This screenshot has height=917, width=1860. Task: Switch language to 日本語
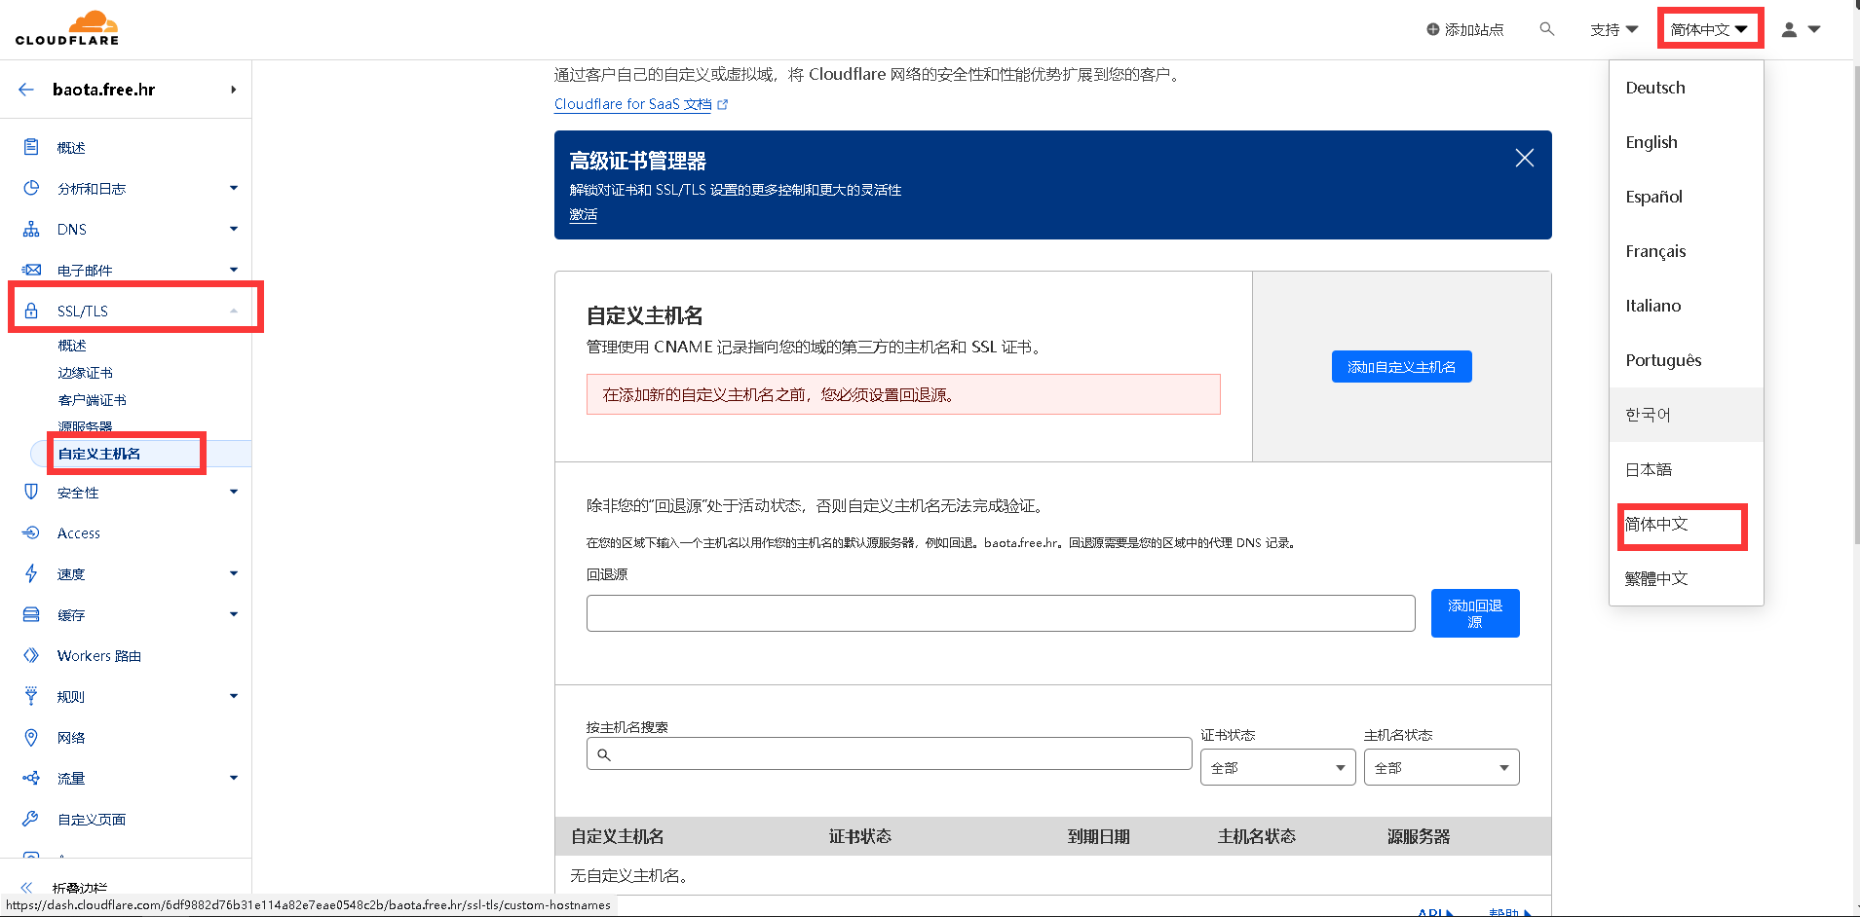[1649, 469]
